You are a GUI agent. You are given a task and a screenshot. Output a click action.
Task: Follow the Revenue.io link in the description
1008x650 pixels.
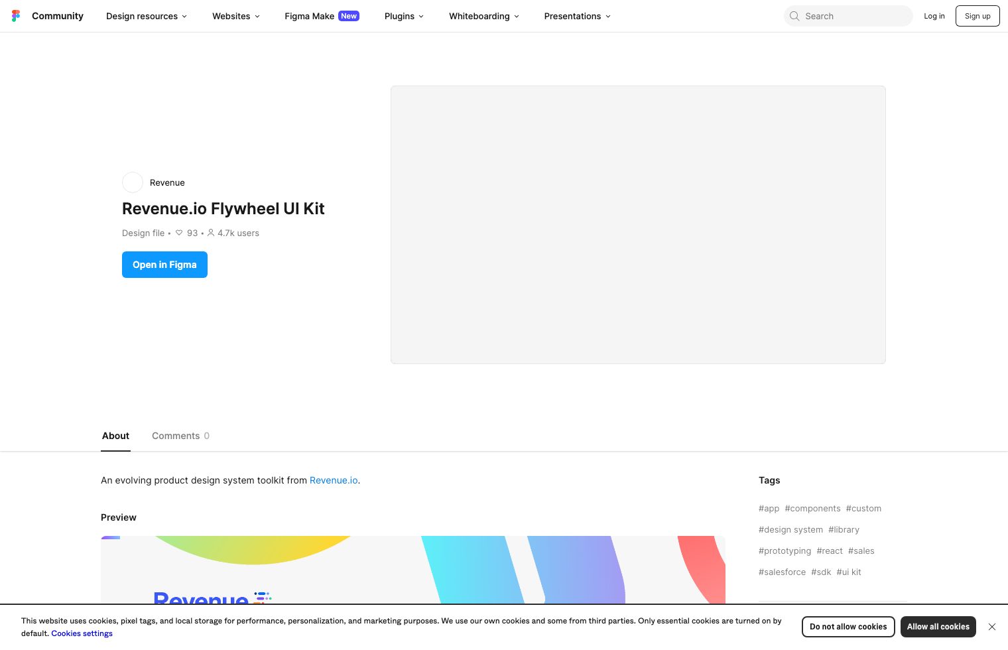click(x=334, y=480)
